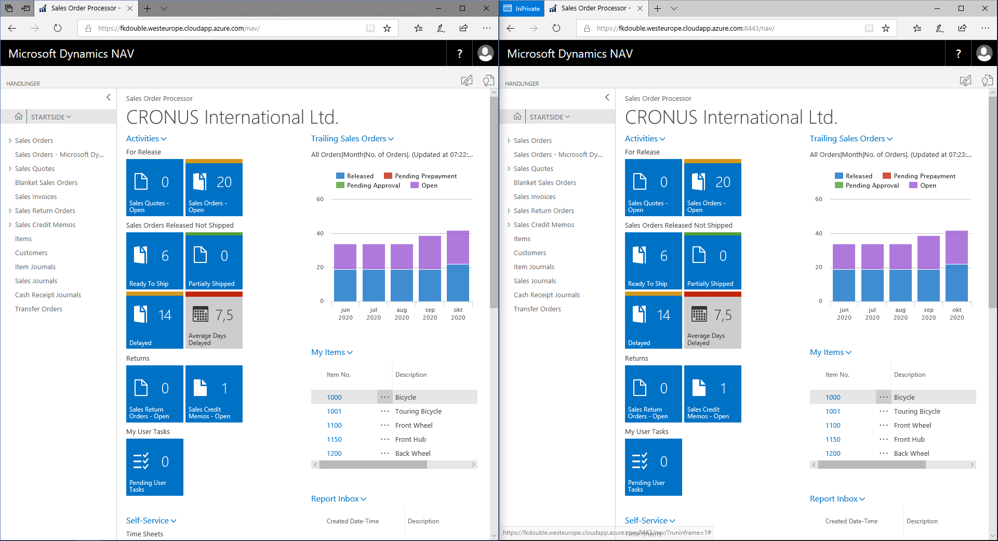The height and width of the screenshot is (541, 998).
Task: Open the STARTSIDE dropdown menu
Action: pyautogui.click(x=50, y=116)
